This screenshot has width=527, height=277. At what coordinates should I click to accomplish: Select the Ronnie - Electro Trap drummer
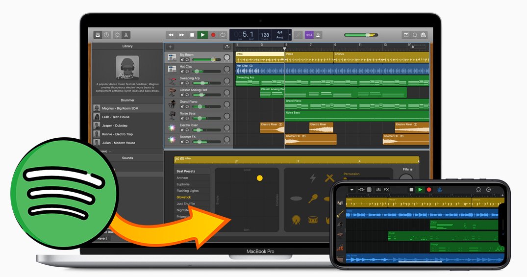128,134
